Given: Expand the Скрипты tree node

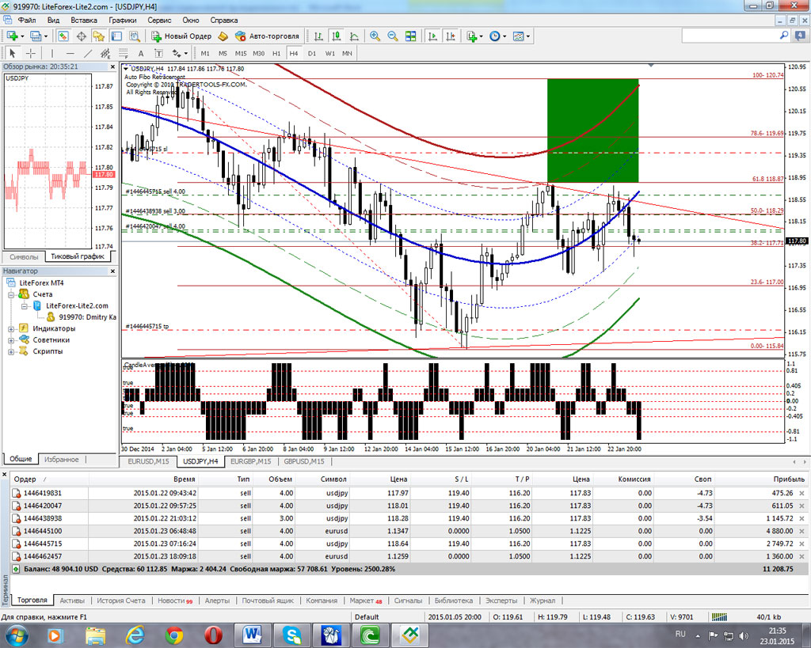Looking at the screenshot, I should coord(10,351).
